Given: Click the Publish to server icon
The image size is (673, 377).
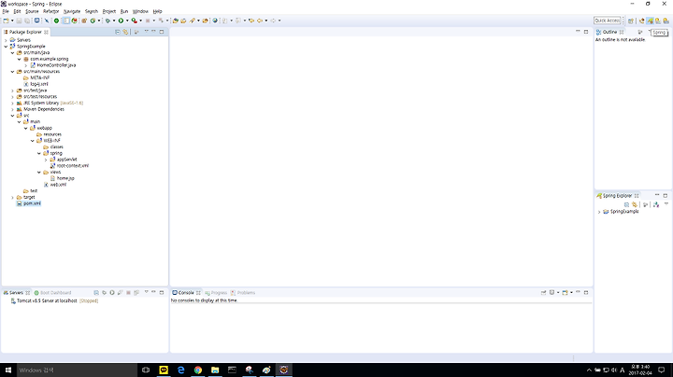Looking at the screenshot, I should tap(136, 293).
